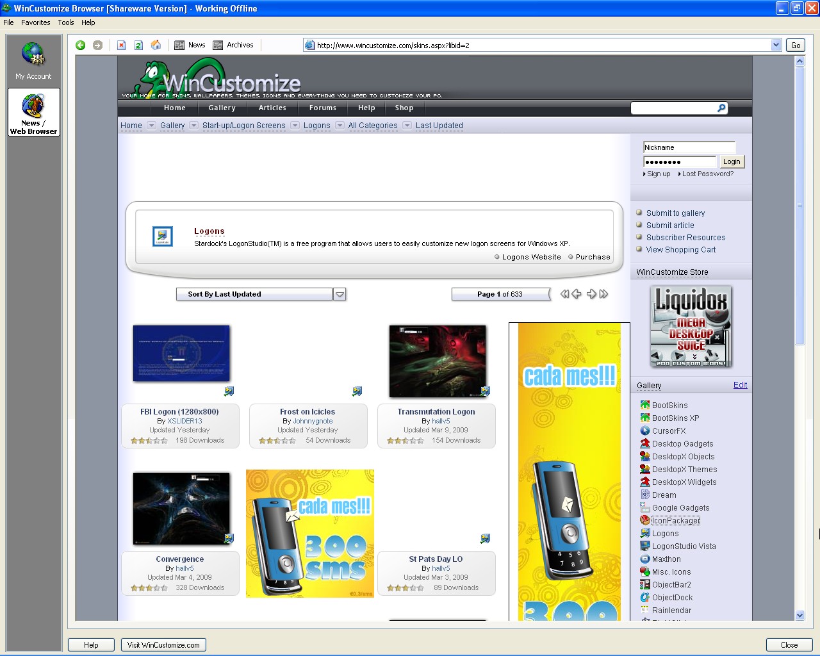Click the Liquidox Mega Desktop Suite image

(x=691, y=327)
